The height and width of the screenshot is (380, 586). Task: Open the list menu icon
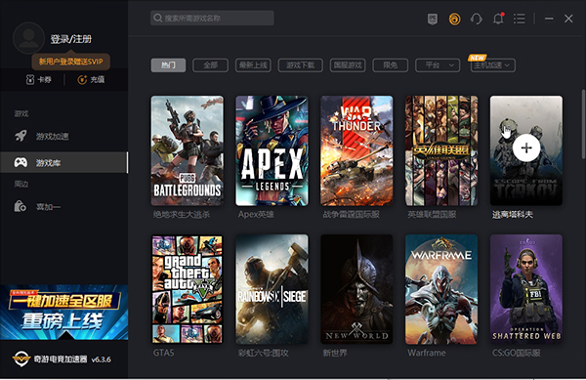coord(520,19)
